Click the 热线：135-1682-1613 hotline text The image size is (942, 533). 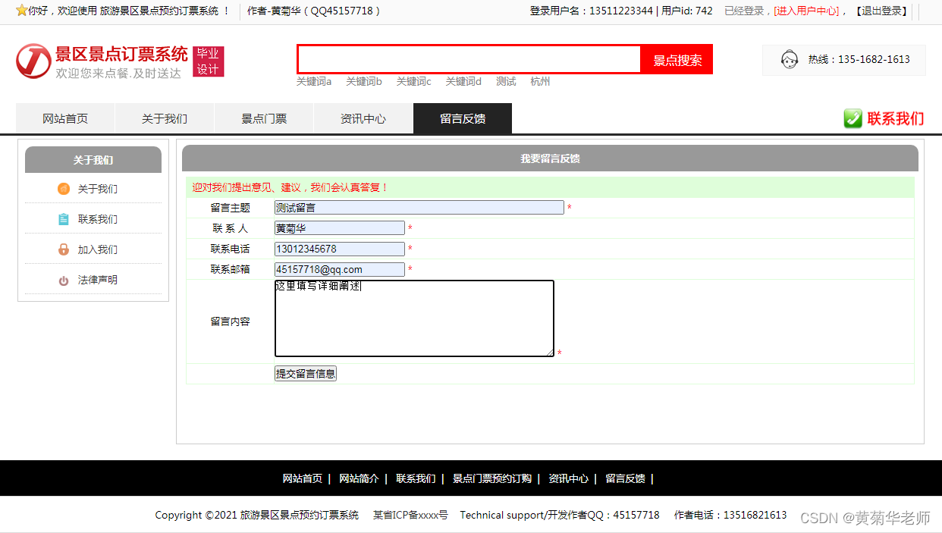pos(859,59)
